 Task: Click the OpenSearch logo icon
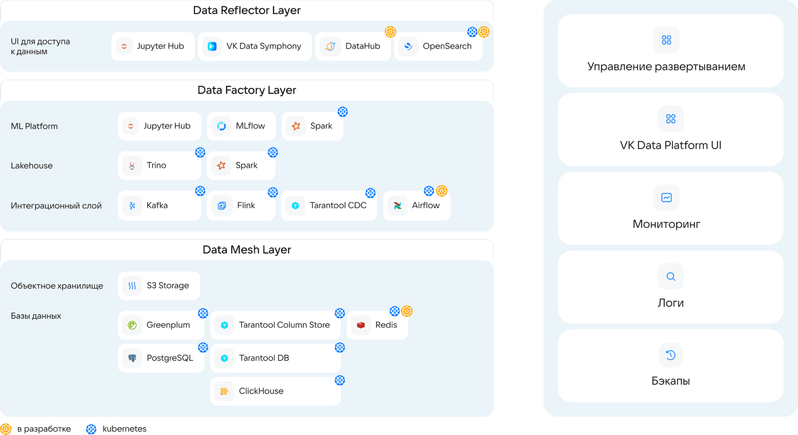[408, 47]
